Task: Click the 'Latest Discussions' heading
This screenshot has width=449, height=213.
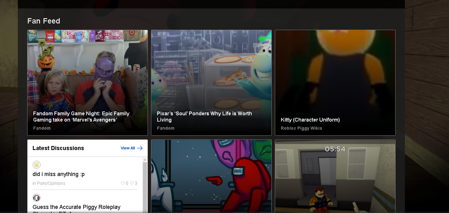Action: pos(58,148)
